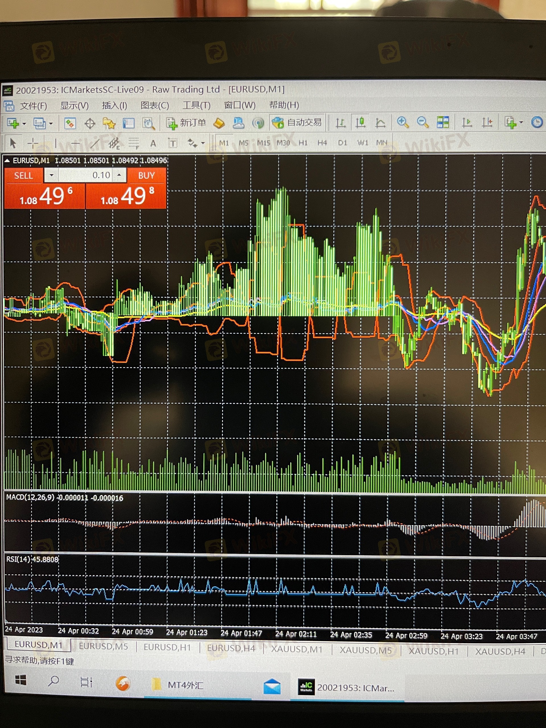The image size is (546, 728).
Task: Open new chart dropdown arrow
Action: coord(24,124)
